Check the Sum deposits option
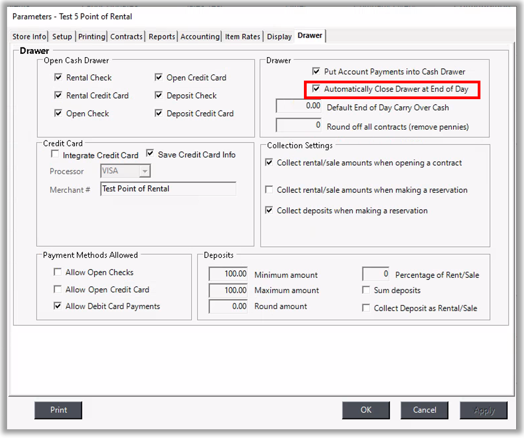This screenshot has width=524, height=438. click(366, 290)
